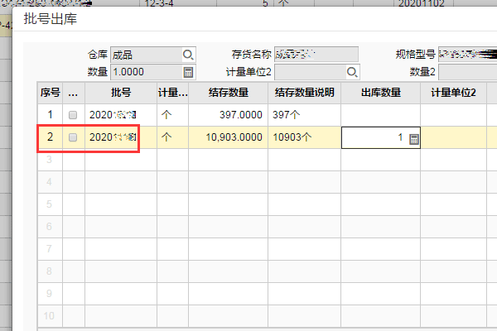Image resolution: width=497 pixels, height=331 pixels.
Task: Click the 出库数量 cell in row 1
Action: [380, 114]
